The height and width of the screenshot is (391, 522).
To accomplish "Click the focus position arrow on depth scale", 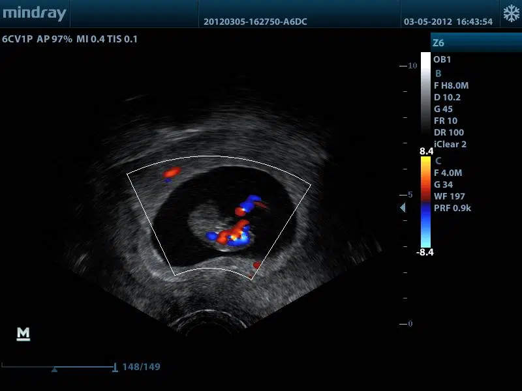I will tap(403, 207).
